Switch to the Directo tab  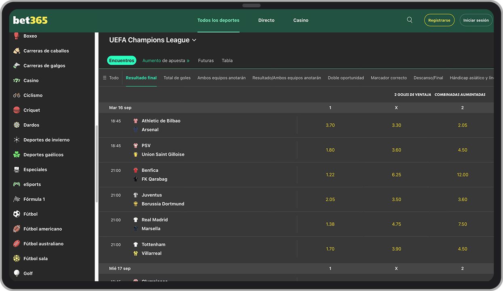point(266,20)
